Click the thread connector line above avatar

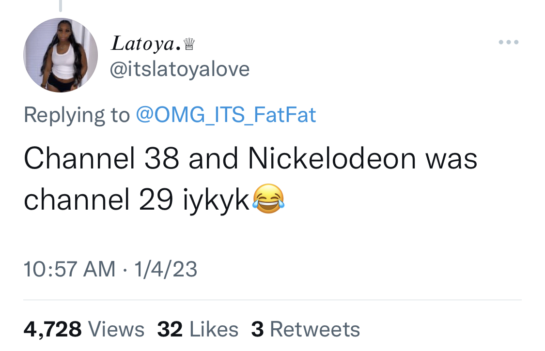[61, 6]
